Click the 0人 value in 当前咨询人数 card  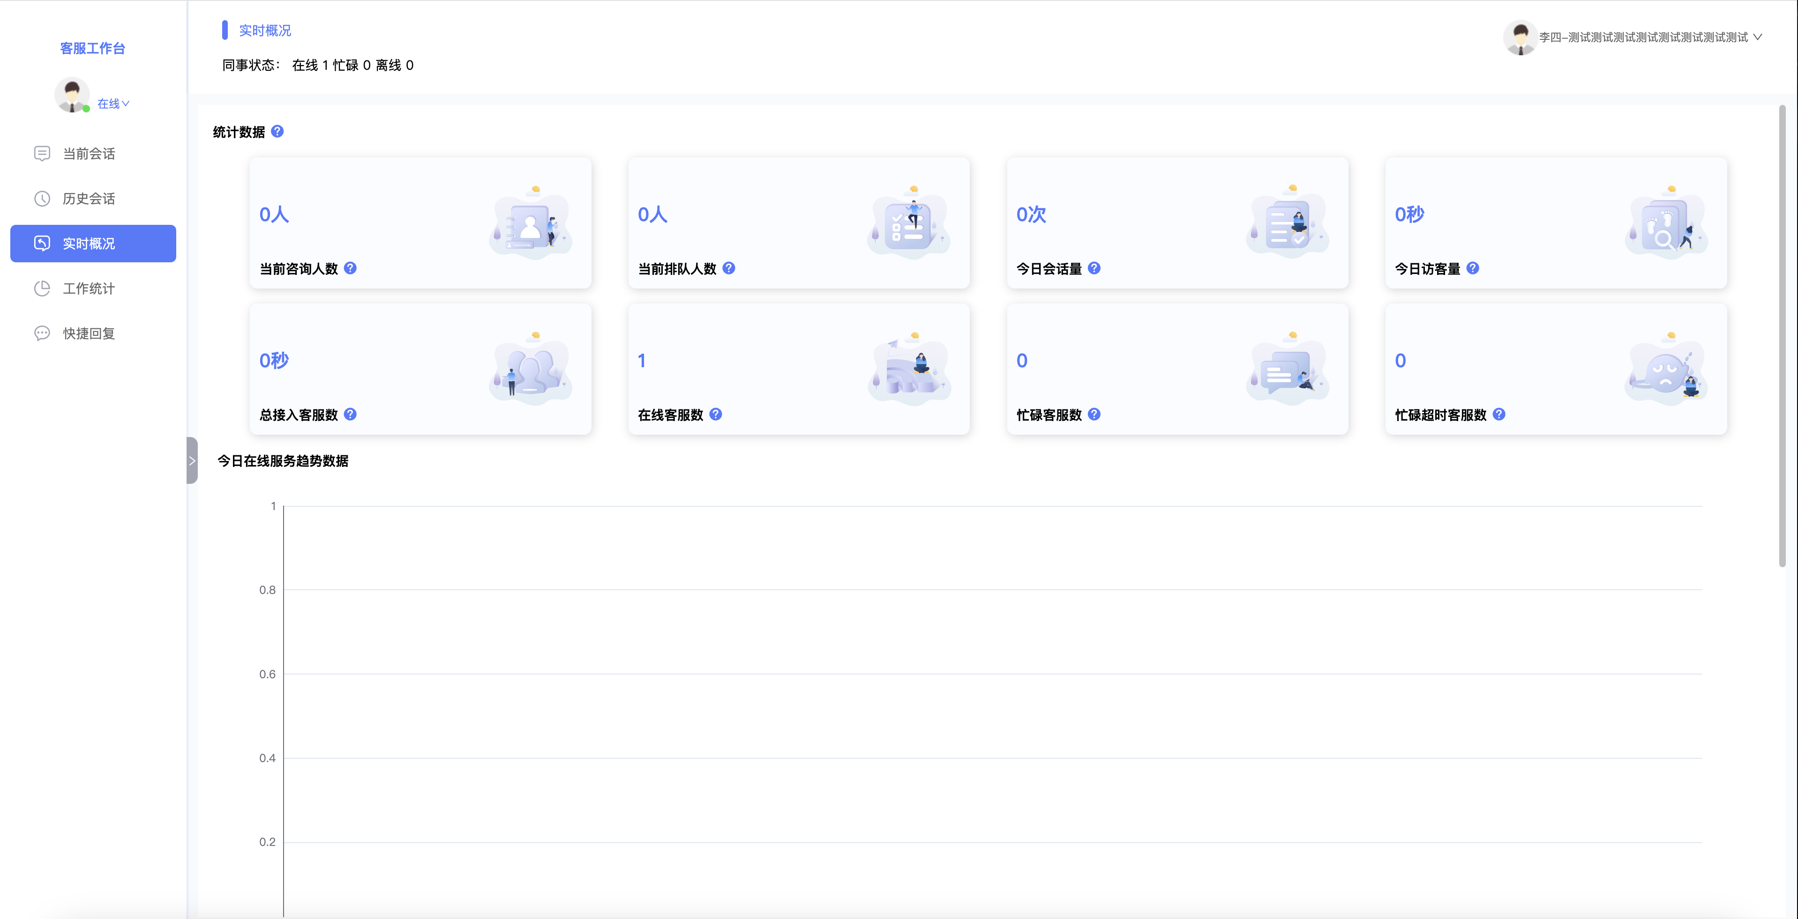coord(274,214)
